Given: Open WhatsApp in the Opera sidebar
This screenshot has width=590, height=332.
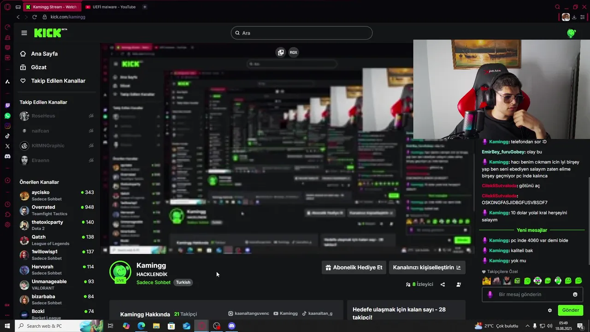Looking at the screenshot, I should (x=7, y=116).
